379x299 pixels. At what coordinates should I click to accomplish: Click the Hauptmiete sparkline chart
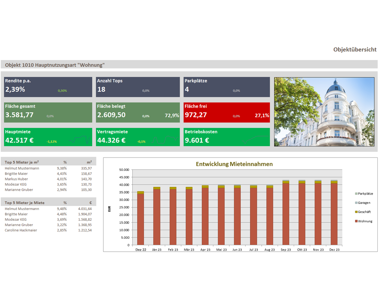(80, 139)
